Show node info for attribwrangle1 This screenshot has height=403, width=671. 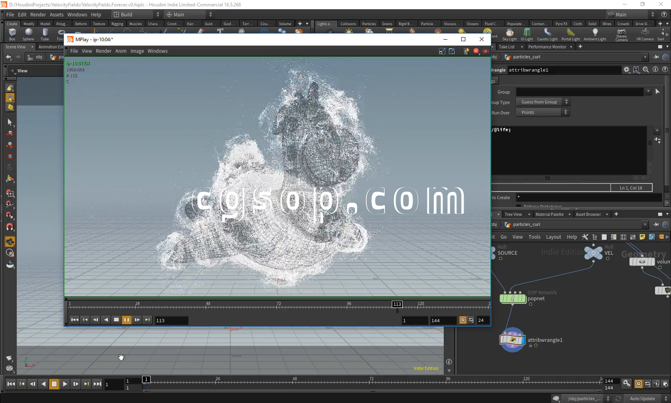click(x=655, y=70)
